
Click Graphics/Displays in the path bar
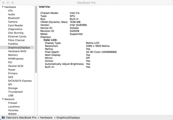click(x=68, y=118)
